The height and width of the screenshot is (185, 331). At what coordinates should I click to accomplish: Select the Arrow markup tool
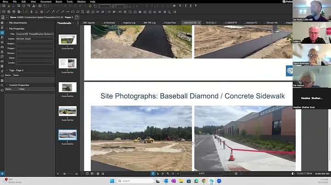[53, 12]
